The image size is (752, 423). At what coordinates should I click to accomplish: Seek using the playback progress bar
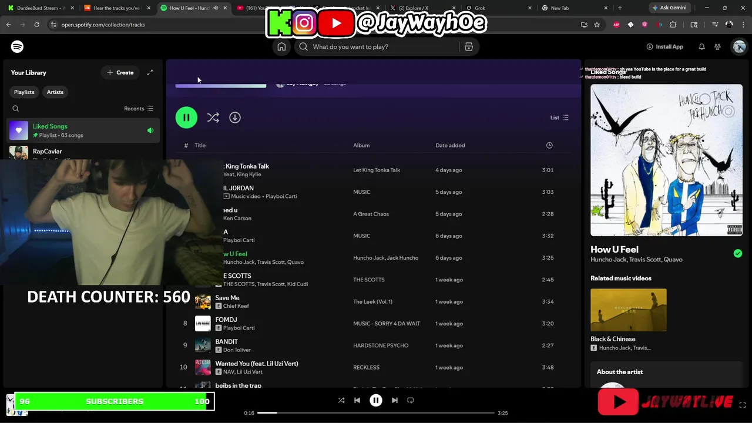(x=375, y=413)
